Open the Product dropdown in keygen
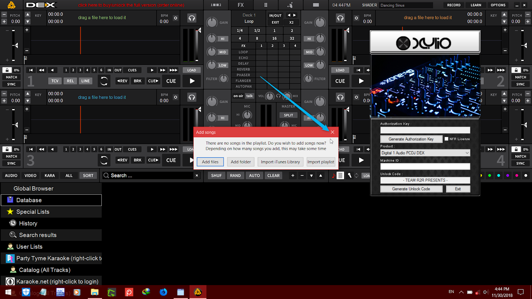Image resolution: width=532 pixels, height=299 pixels. coord(425,153)
